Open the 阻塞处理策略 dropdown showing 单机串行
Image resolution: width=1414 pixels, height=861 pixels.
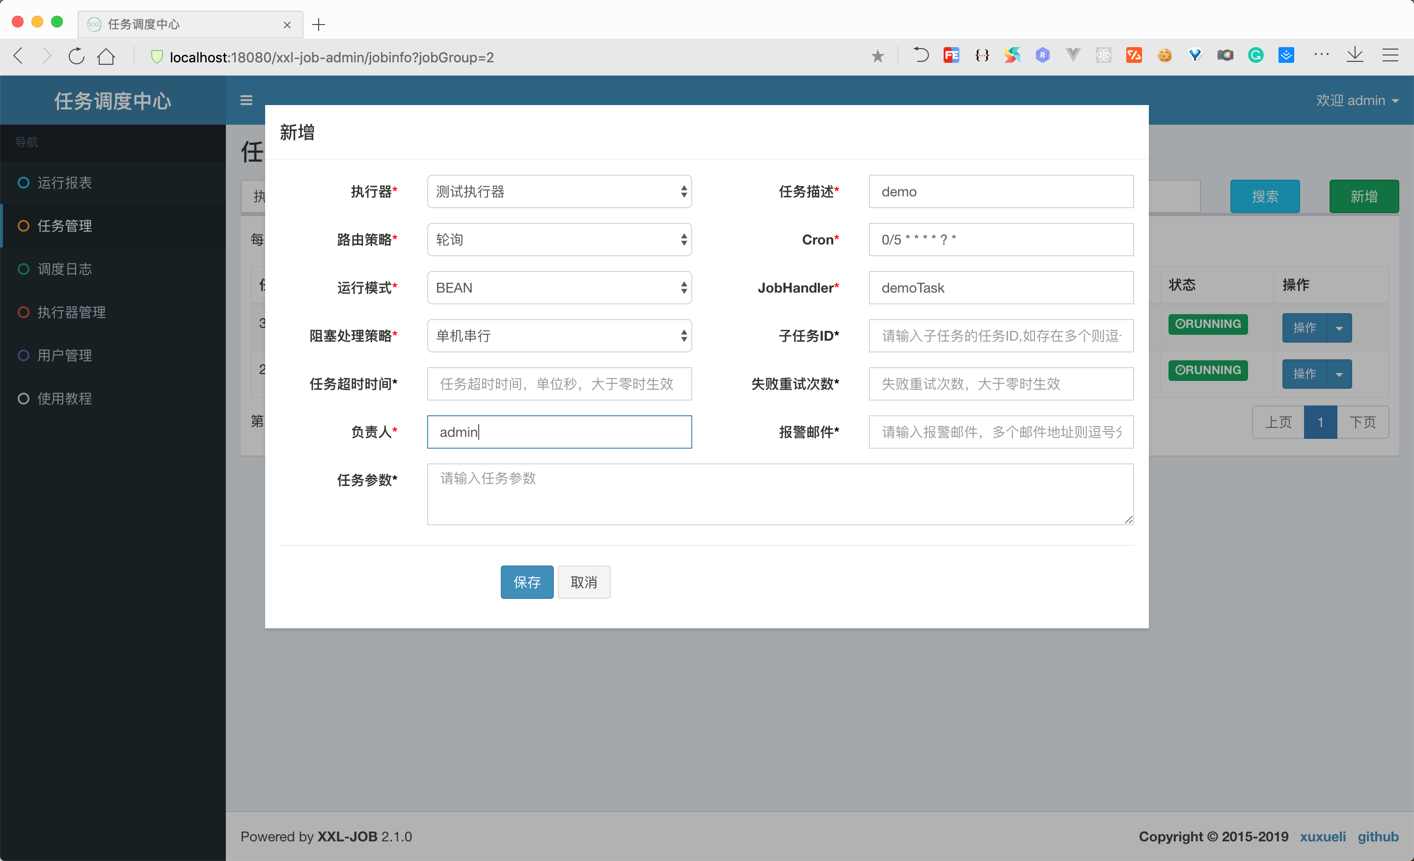pyautogui.click(x=559, y=336)
